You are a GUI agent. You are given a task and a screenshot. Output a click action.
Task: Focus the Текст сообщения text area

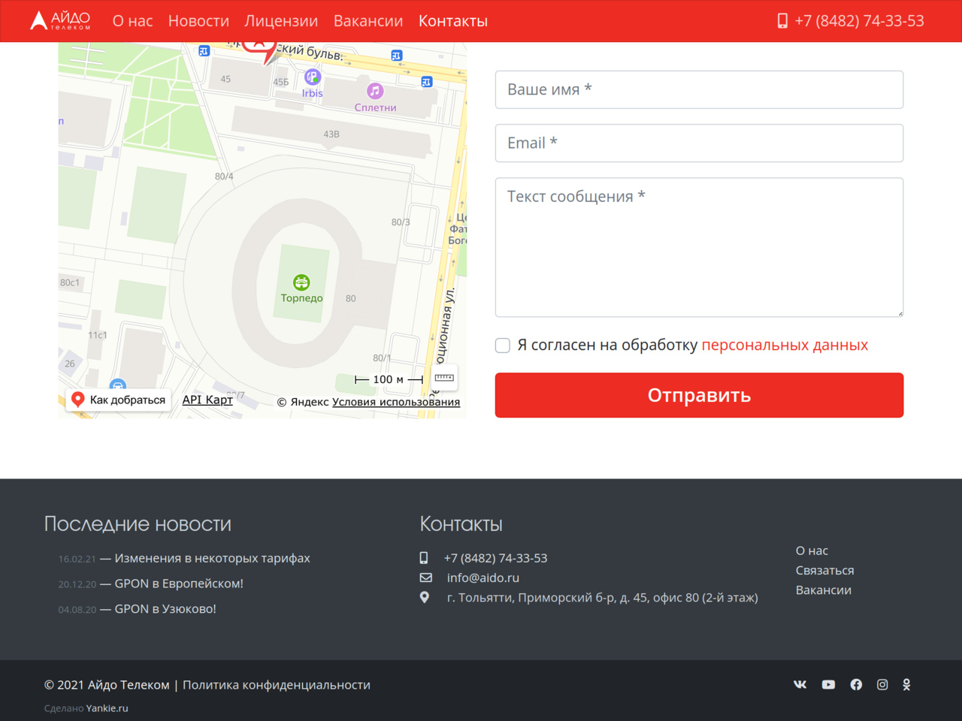pos(699,247)
